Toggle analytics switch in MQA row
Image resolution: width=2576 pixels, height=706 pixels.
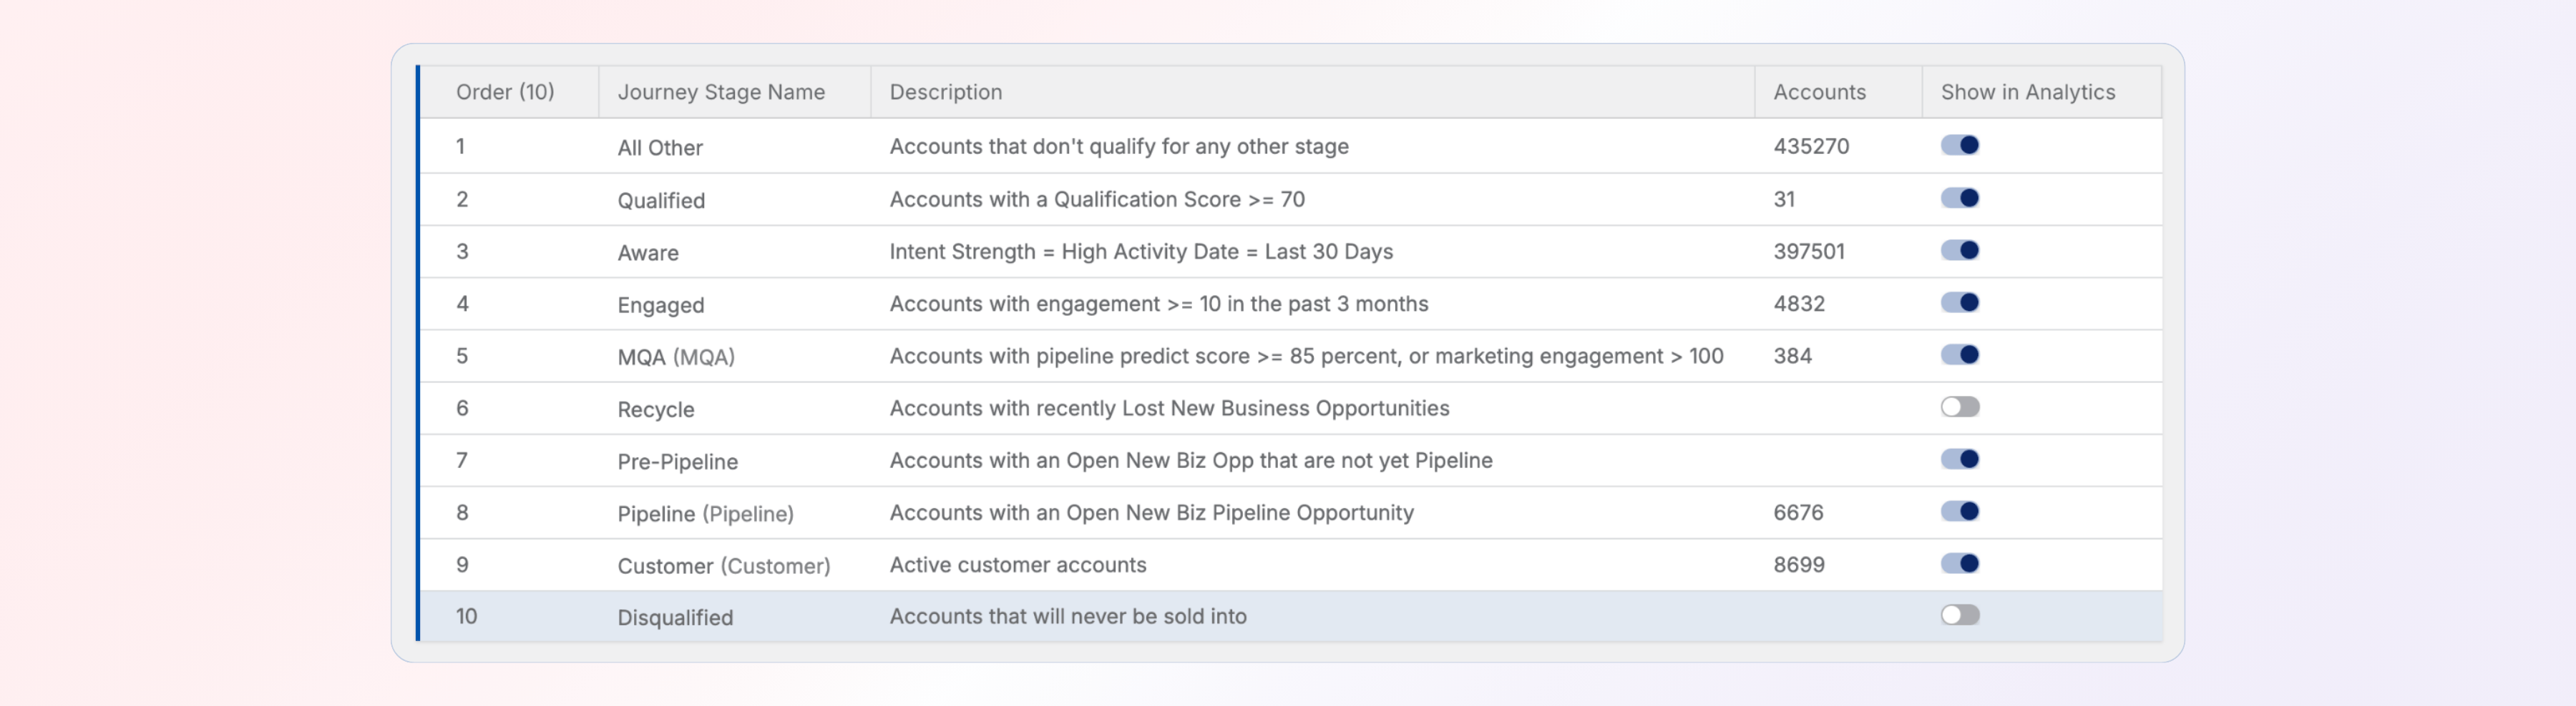point(1959,355)
